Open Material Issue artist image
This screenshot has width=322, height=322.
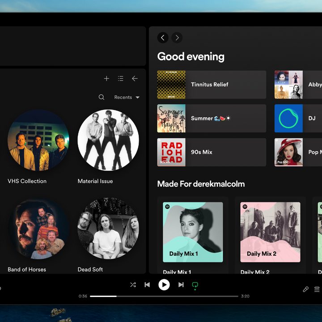pyautogui.click(x=108, y=140)
